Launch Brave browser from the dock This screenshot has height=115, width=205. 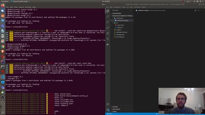3,51
